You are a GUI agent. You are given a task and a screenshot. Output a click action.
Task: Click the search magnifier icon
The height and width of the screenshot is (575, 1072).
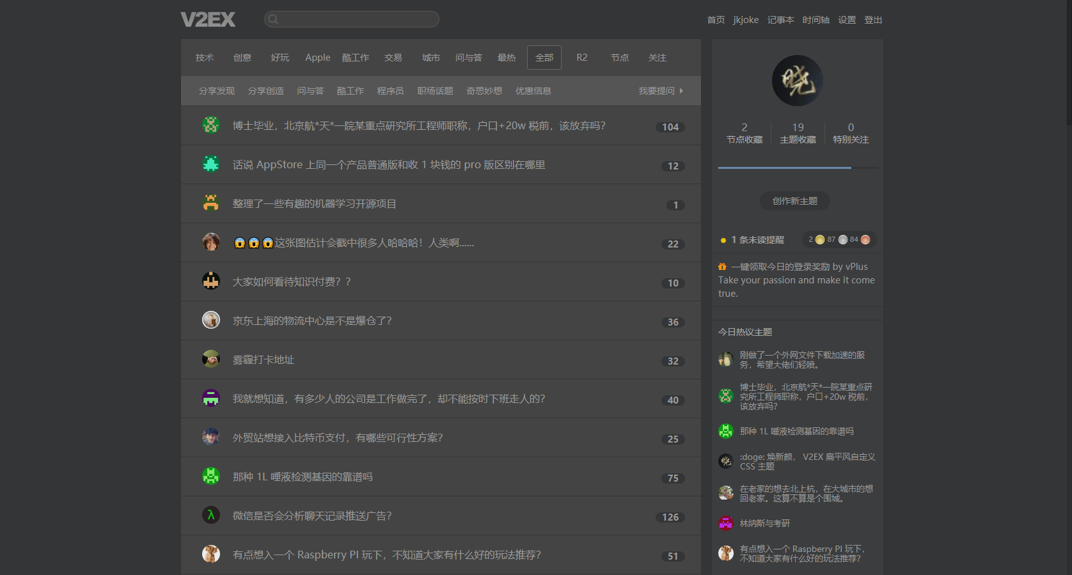pyautogui.click(x=273, y=19)
